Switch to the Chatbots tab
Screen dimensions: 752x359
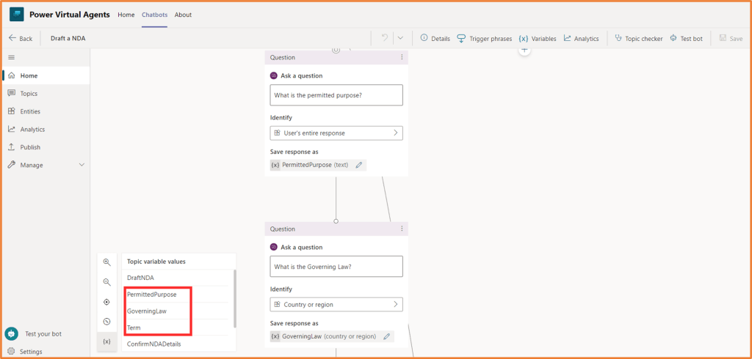coord(154,15)
